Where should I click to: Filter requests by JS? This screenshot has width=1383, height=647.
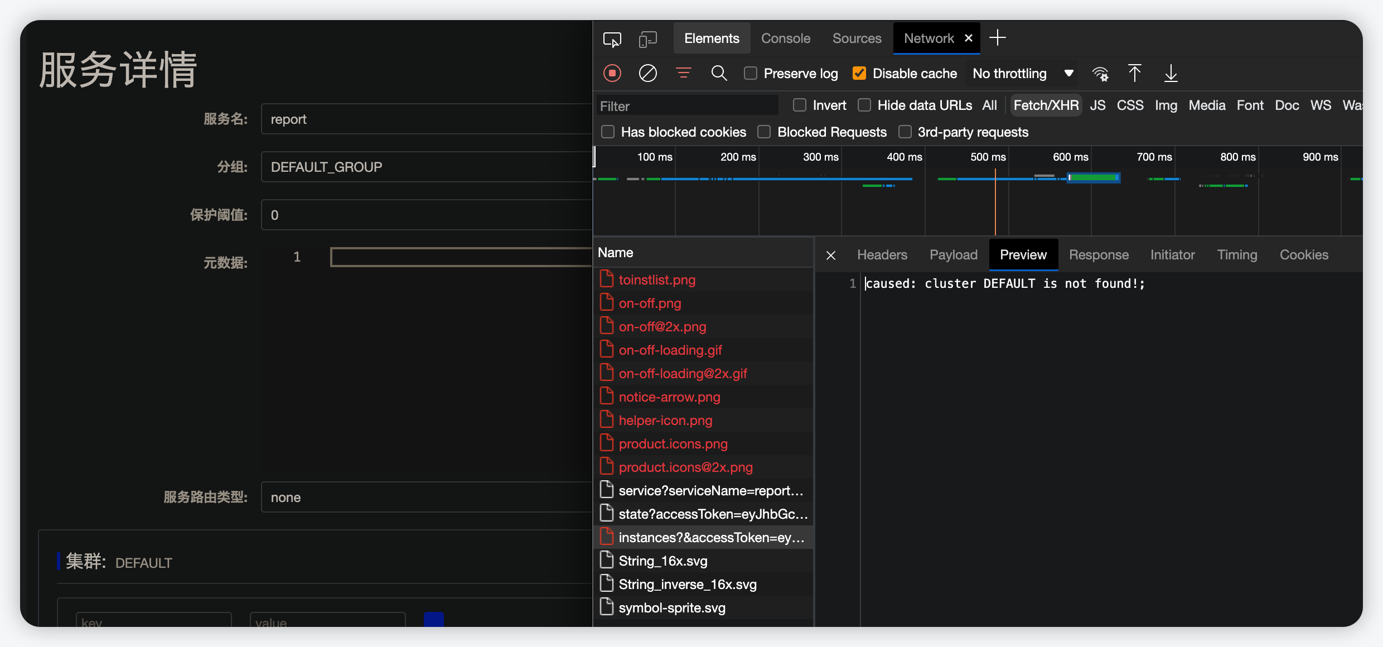coord(1097,105)
